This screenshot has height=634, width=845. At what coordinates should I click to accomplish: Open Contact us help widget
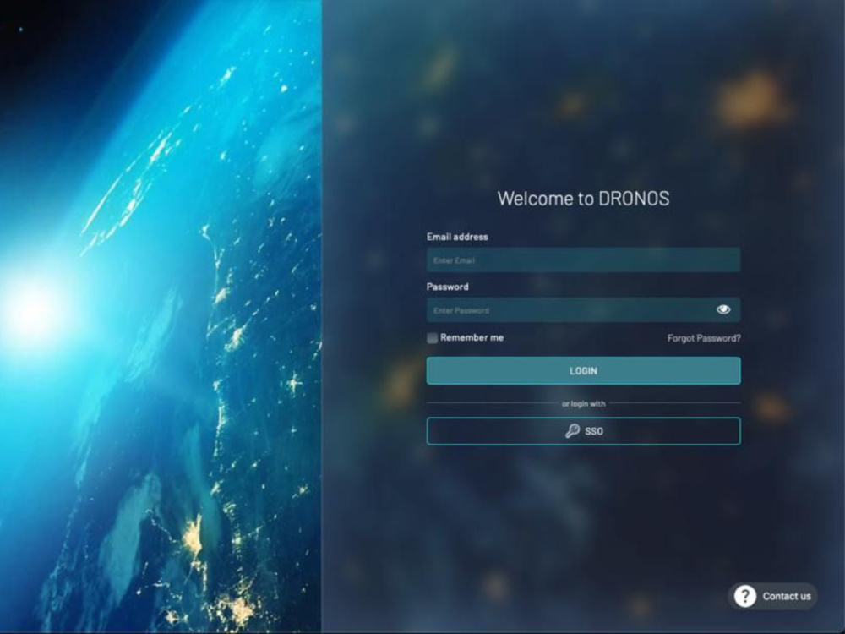(x=773, y=596)
